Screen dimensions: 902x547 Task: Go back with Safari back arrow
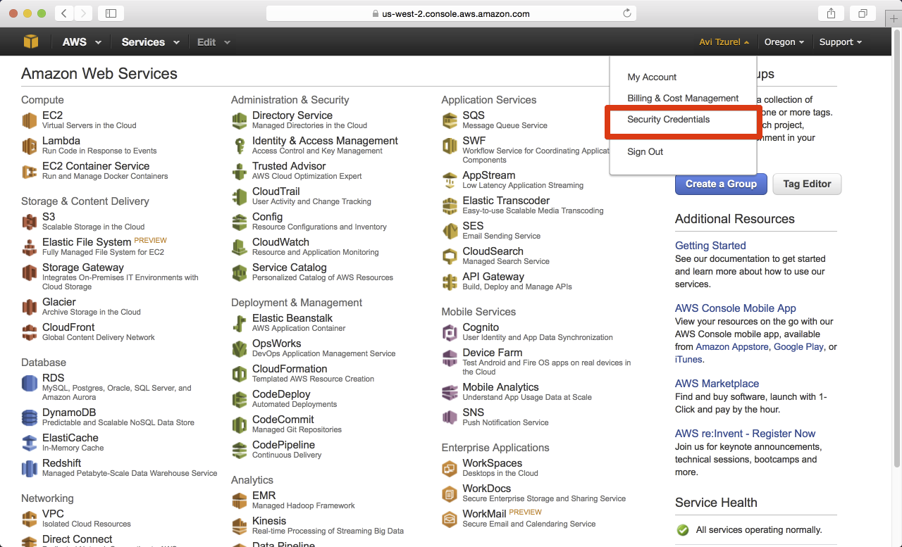(x=64, y=13)
